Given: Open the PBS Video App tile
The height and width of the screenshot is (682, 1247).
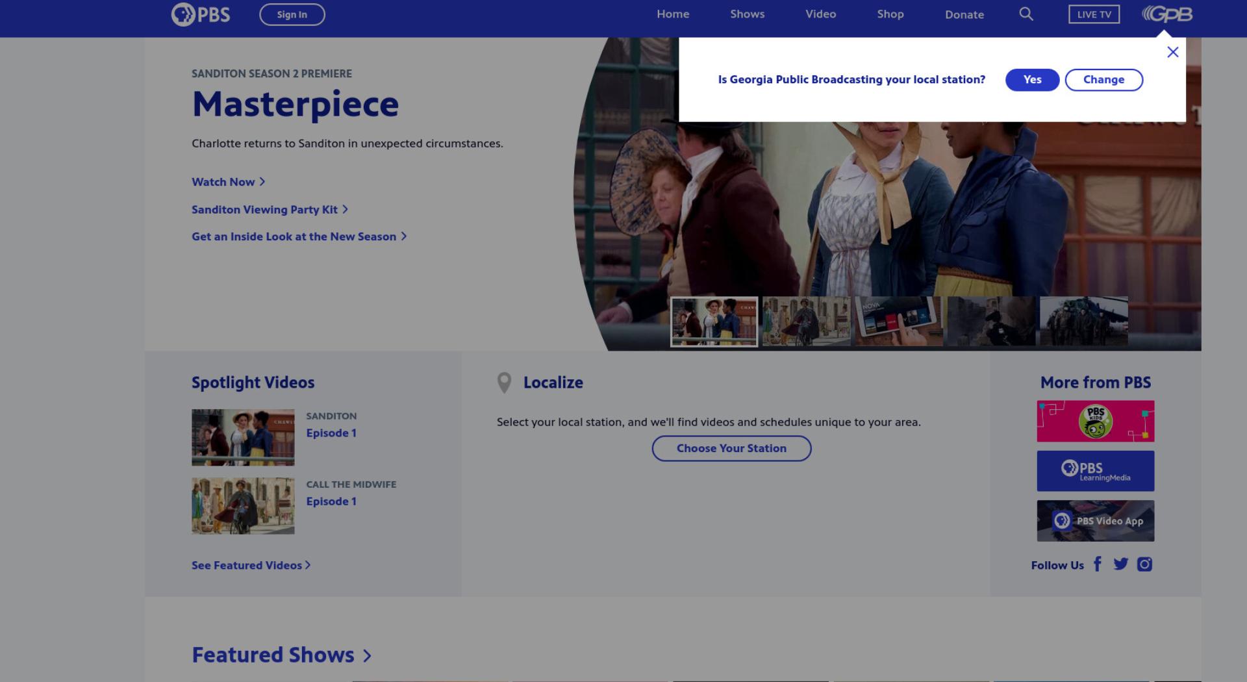Looking at the screenshot, I should tap(1096, 521).
